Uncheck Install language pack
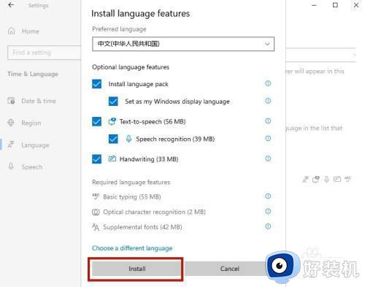The width and height of the screenshot is (365, 287). pyautogui.click(x=97, y=84)
